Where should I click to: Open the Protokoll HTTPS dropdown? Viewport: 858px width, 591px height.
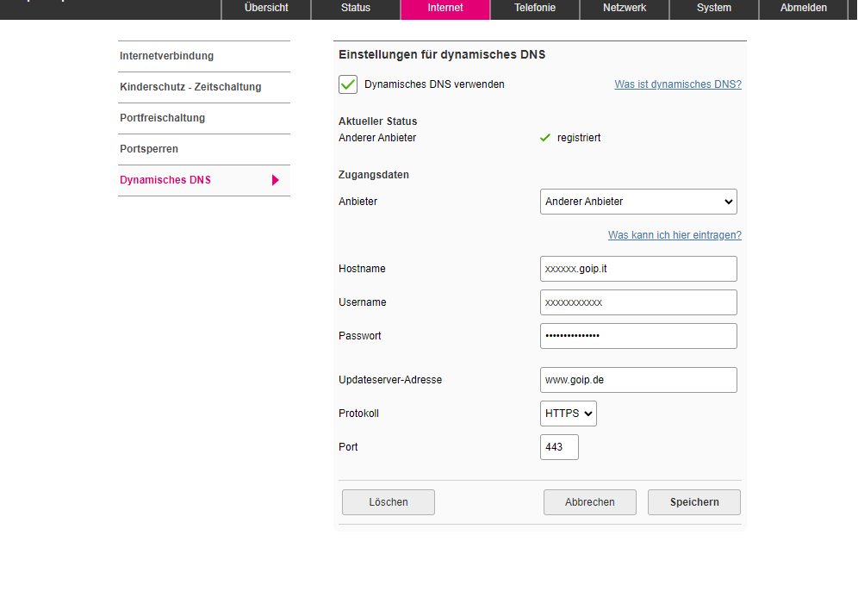coord(569,414)
